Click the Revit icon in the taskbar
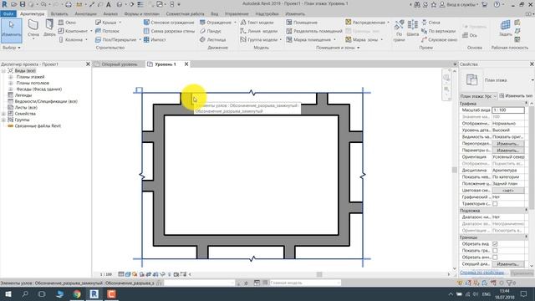The image size is (535, 301). click(94, 293)
